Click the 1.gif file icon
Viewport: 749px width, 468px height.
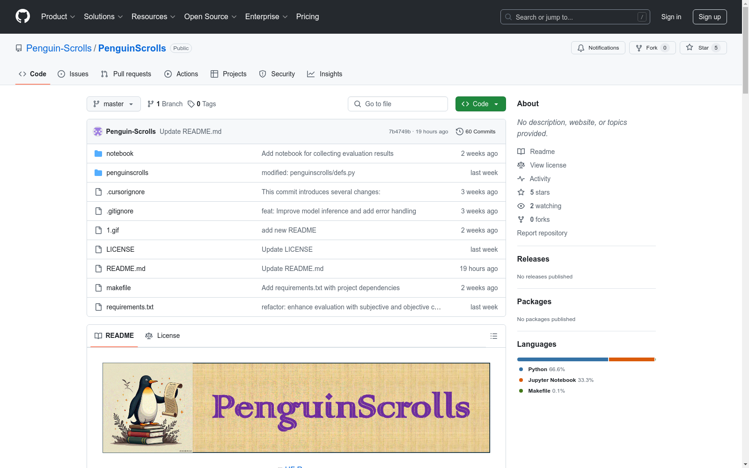tap(98, 230)
